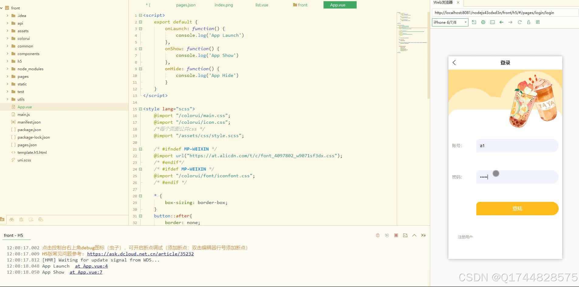Fold the export default block at line 2

140,22
